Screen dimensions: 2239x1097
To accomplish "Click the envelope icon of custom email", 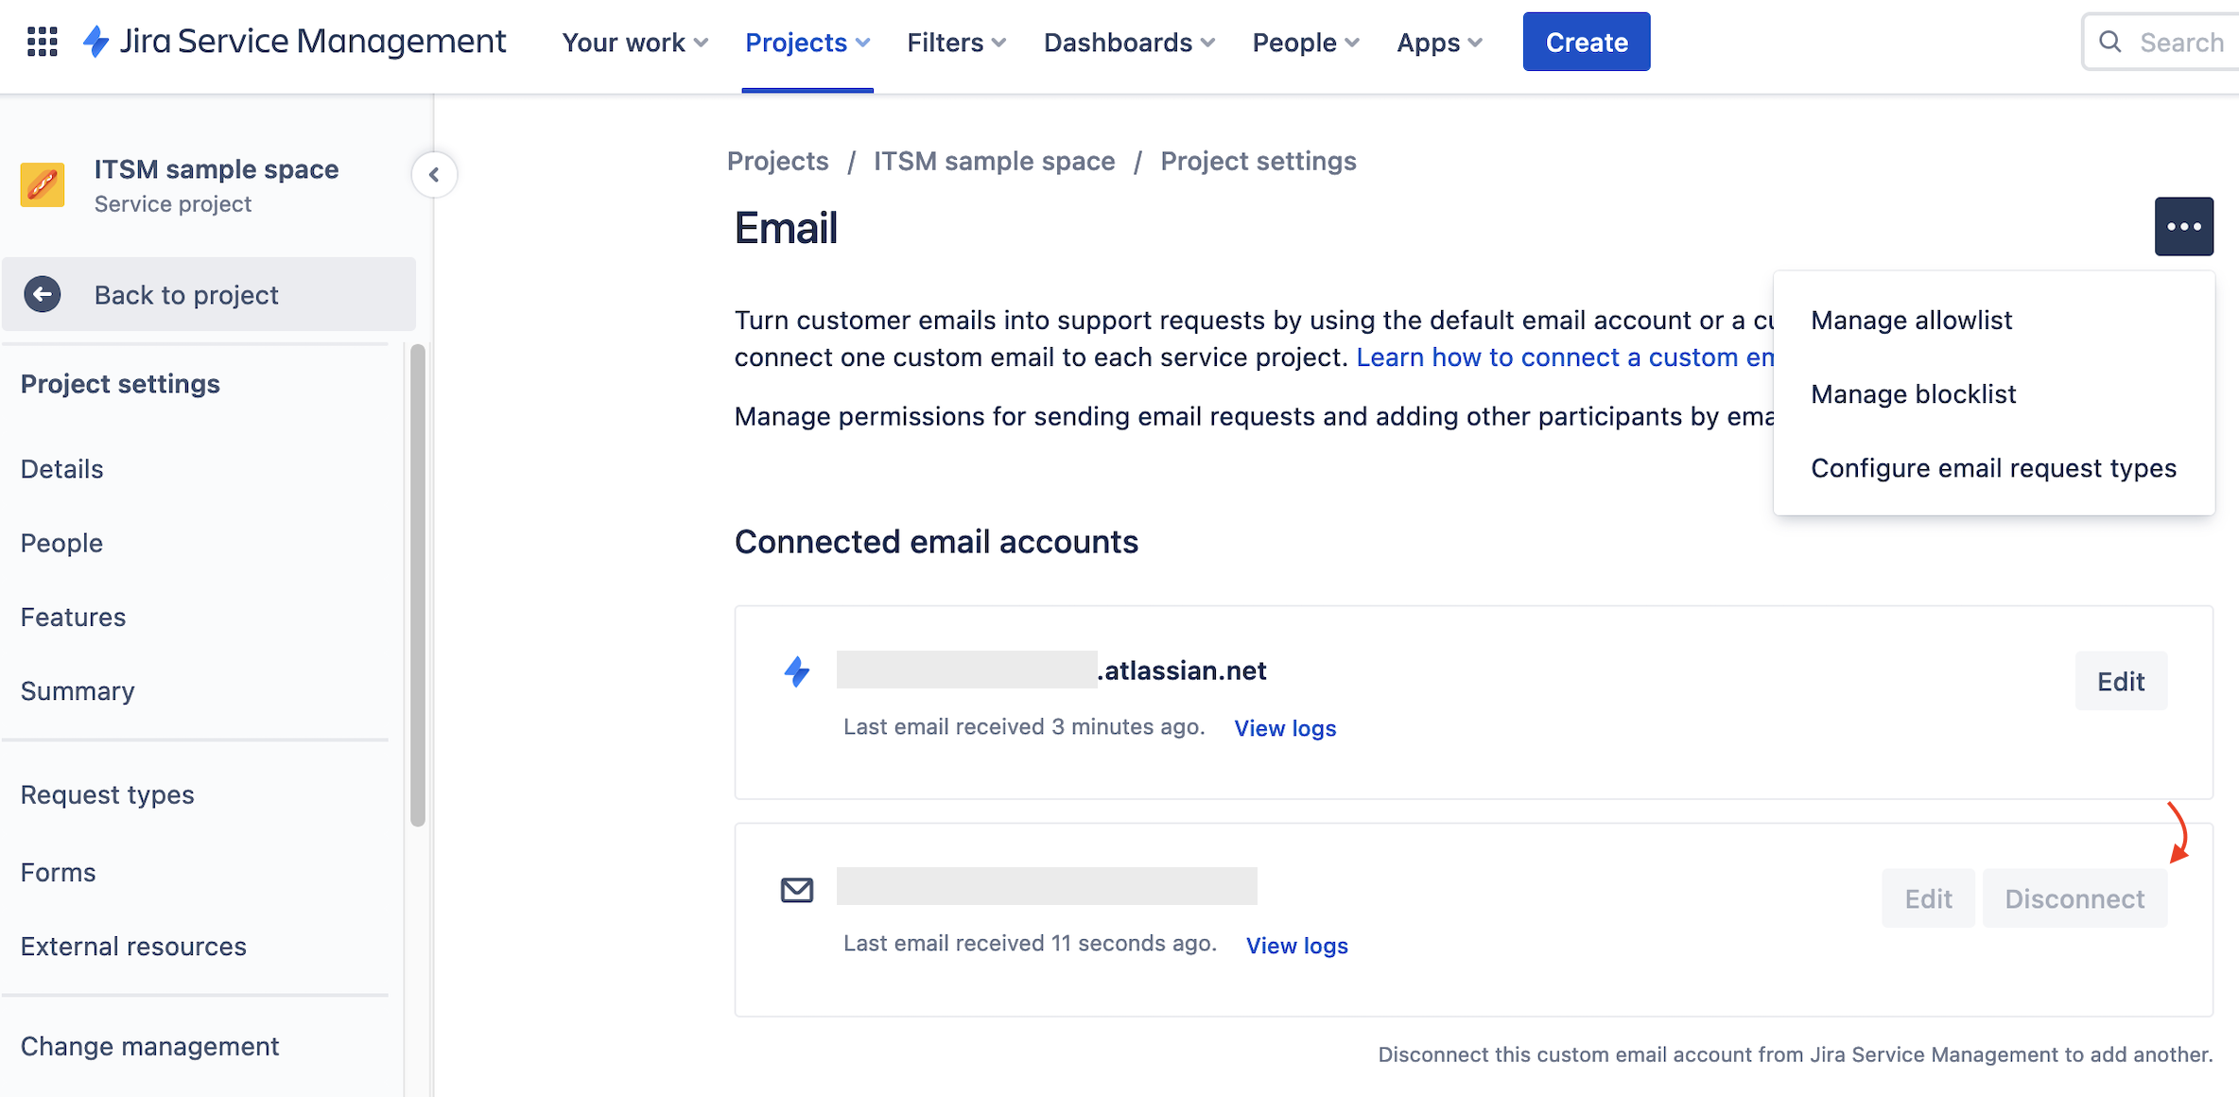I will (796, 890).
